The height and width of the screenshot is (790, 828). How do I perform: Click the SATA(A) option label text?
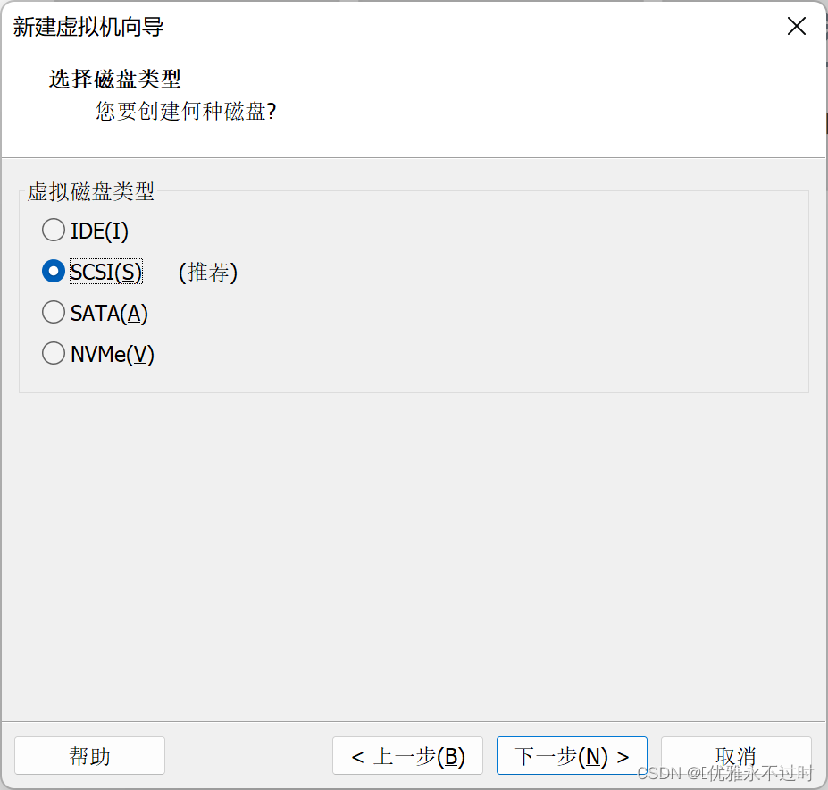tap(109, 313)
